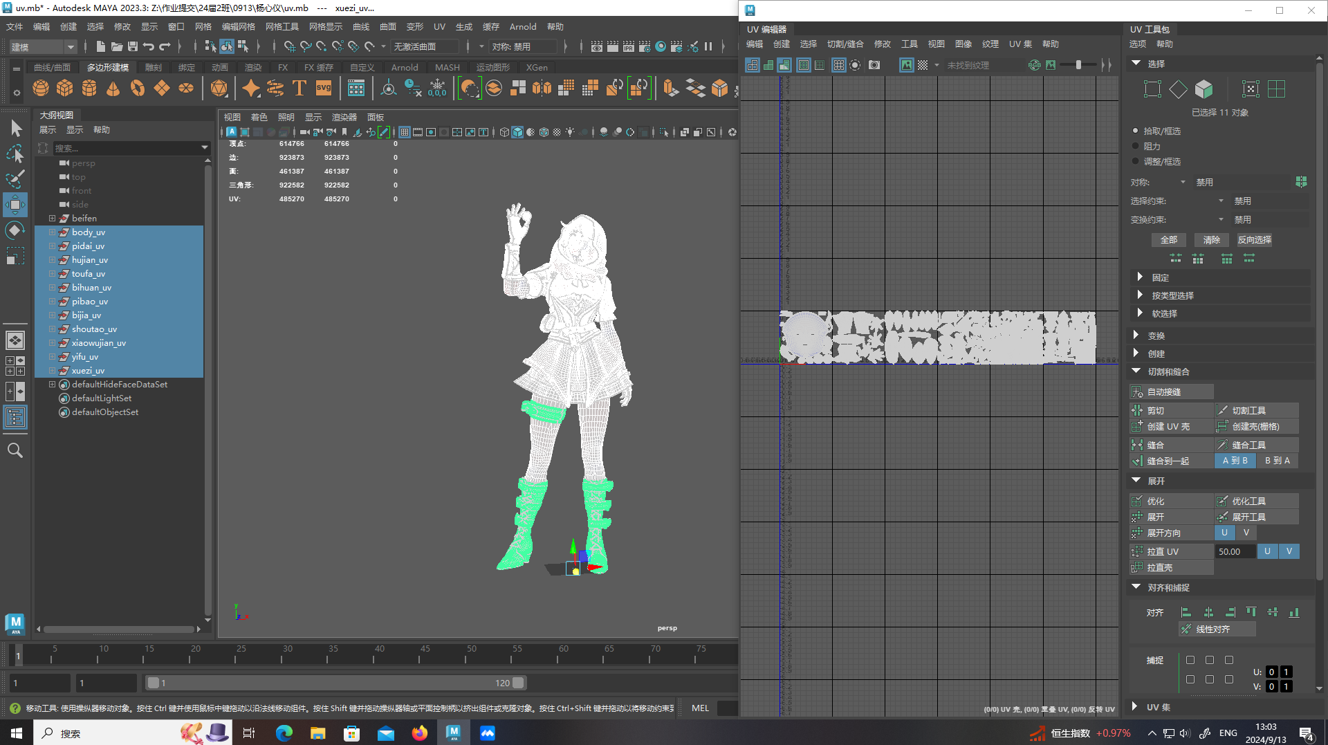Expand the 固定 section
Image resolution: width=1328 pixels, height=745 pixels.
[x=1140, y=277]
